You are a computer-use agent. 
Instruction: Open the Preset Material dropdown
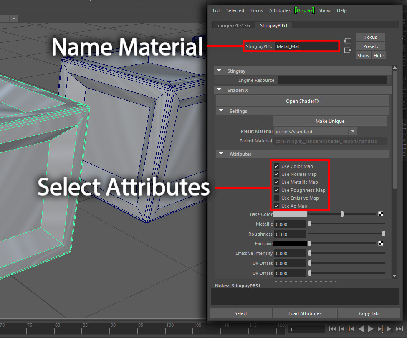coord(353,131)
